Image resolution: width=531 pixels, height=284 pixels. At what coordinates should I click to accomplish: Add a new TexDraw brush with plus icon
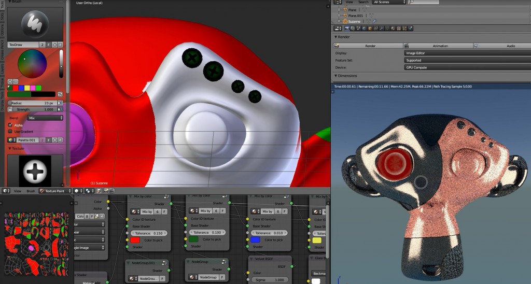coord(55,45)
